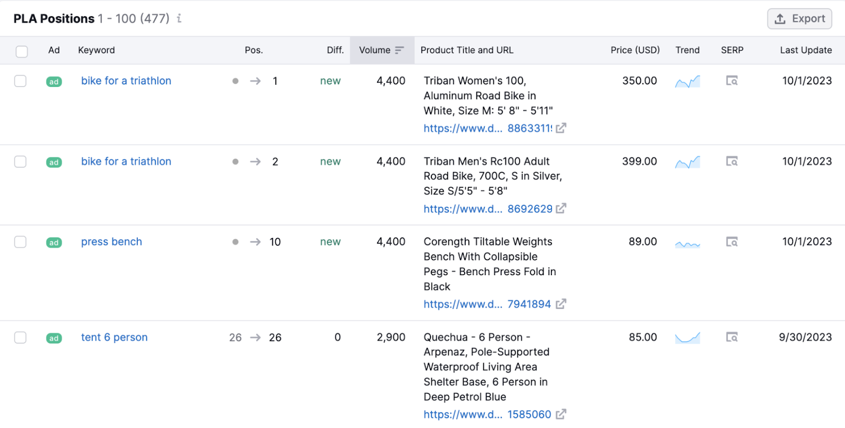Click the Export button
The height and width of the screenshot is (428, 845).
(799, 19)
